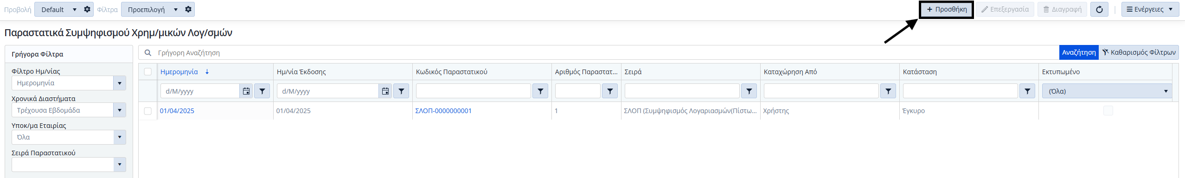Click the refresh icon in top toolbar

pos(1099,9)
